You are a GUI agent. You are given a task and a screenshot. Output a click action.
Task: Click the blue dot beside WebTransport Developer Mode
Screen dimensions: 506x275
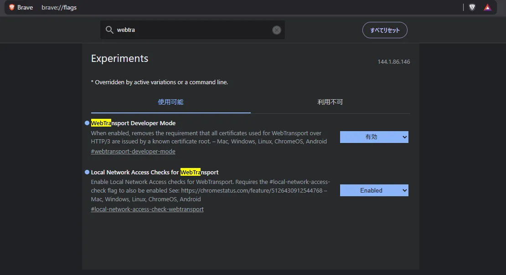click(x=87, y=123)
